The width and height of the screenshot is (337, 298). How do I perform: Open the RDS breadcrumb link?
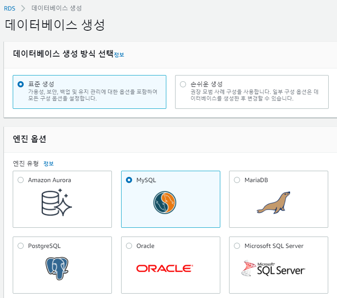click(10, 9)
